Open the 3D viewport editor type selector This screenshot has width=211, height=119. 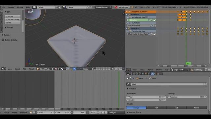click(x=4, y=69)
